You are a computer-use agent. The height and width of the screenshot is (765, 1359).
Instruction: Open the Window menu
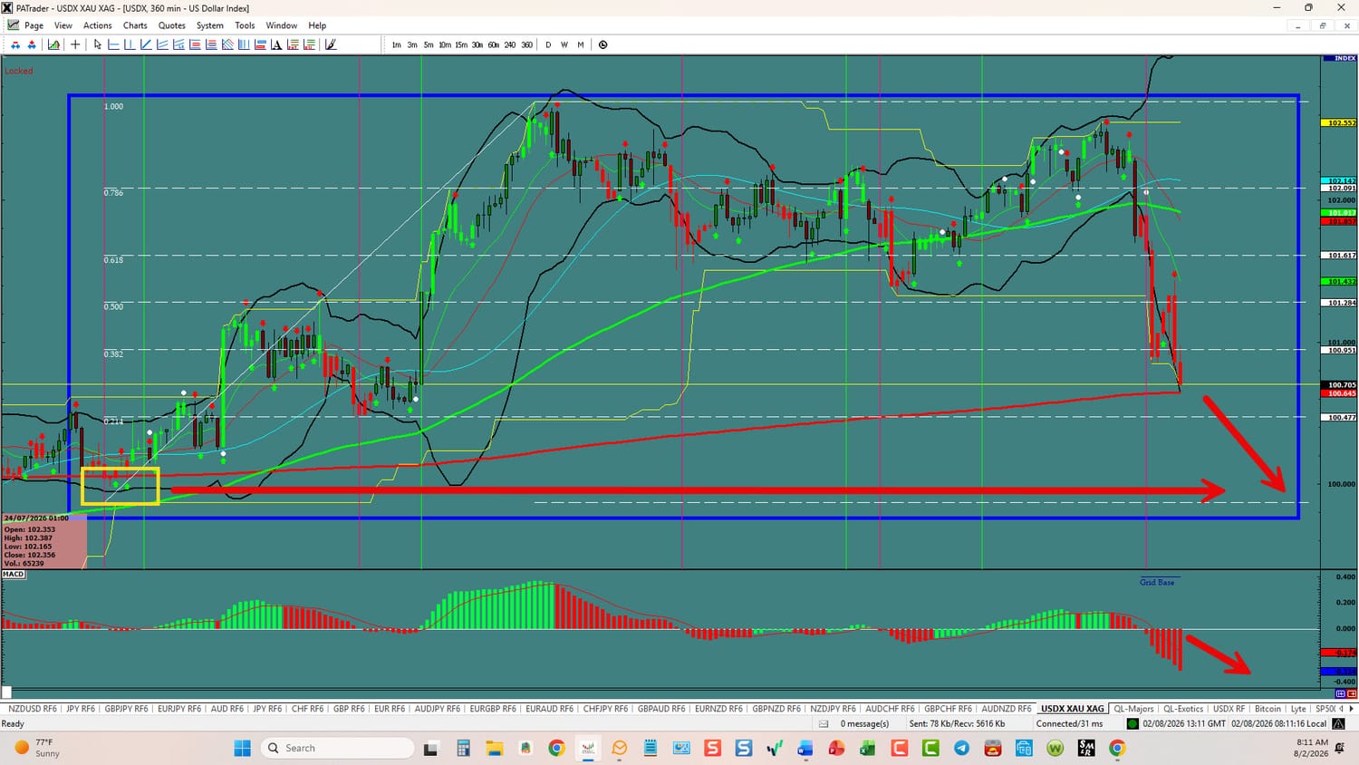(282, 25)
